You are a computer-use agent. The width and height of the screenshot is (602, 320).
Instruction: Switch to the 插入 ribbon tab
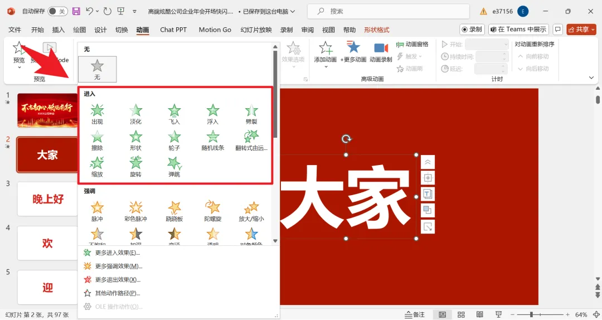[x=59, y=30]
